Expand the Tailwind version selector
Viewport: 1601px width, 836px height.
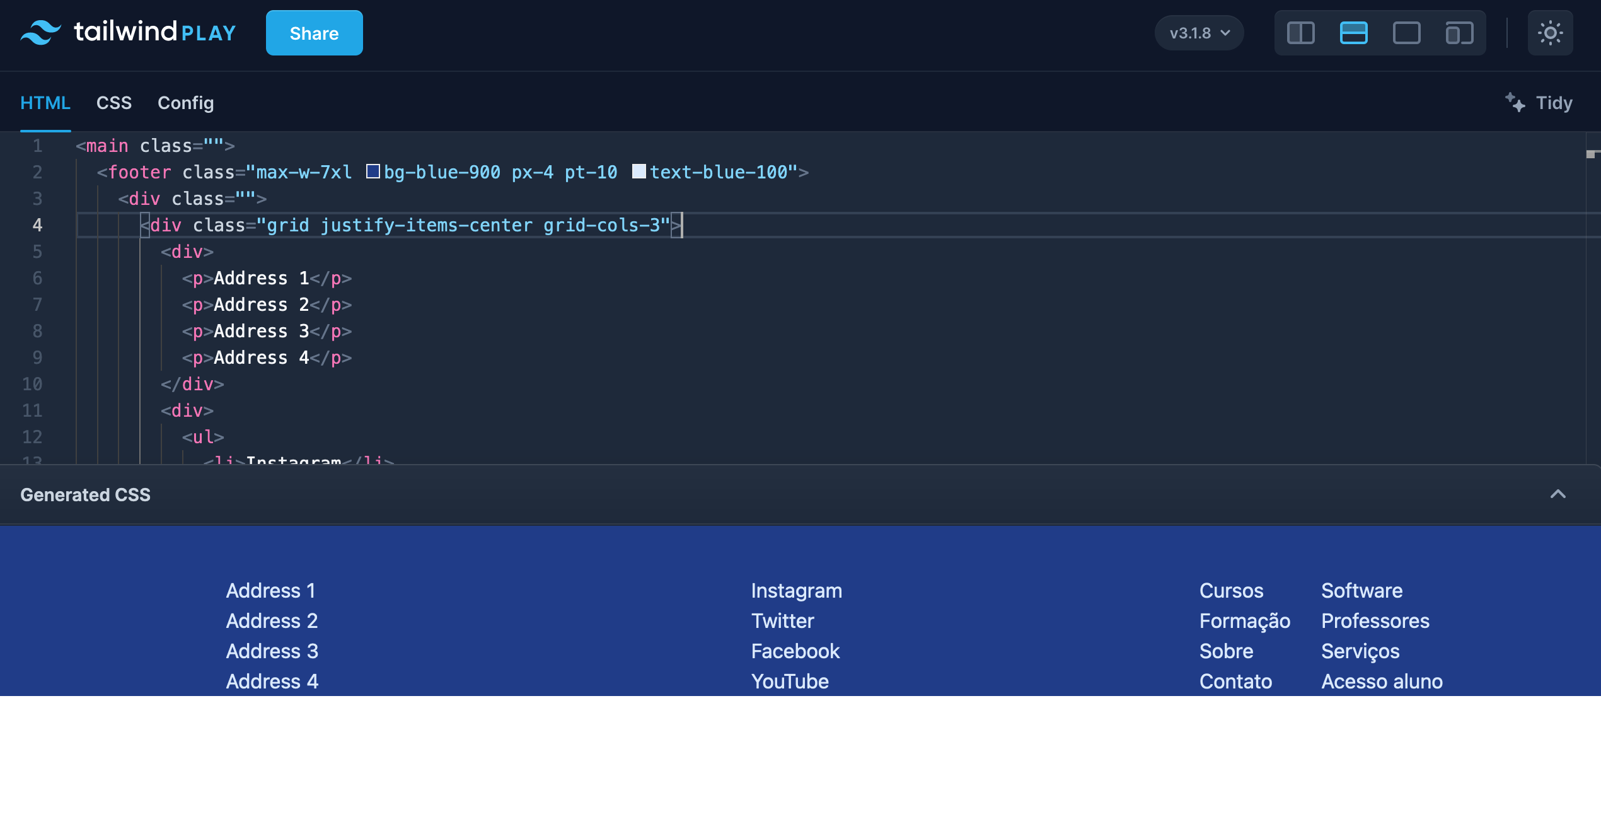[x=1198, y=32]
